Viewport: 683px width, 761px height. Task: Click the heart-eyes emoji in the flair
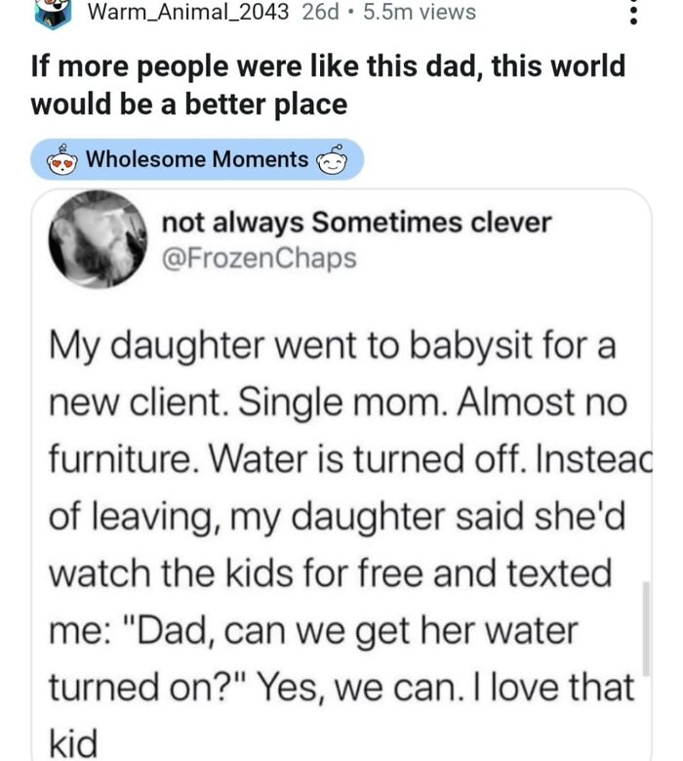(x=62, y=159)
